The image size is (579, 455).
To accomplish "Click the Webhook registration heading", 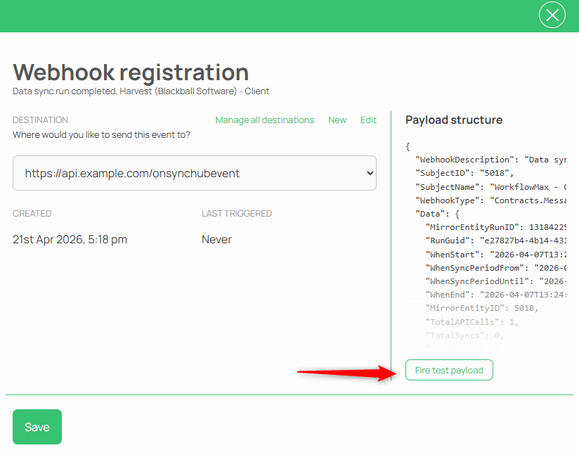I will coord(131,72).
